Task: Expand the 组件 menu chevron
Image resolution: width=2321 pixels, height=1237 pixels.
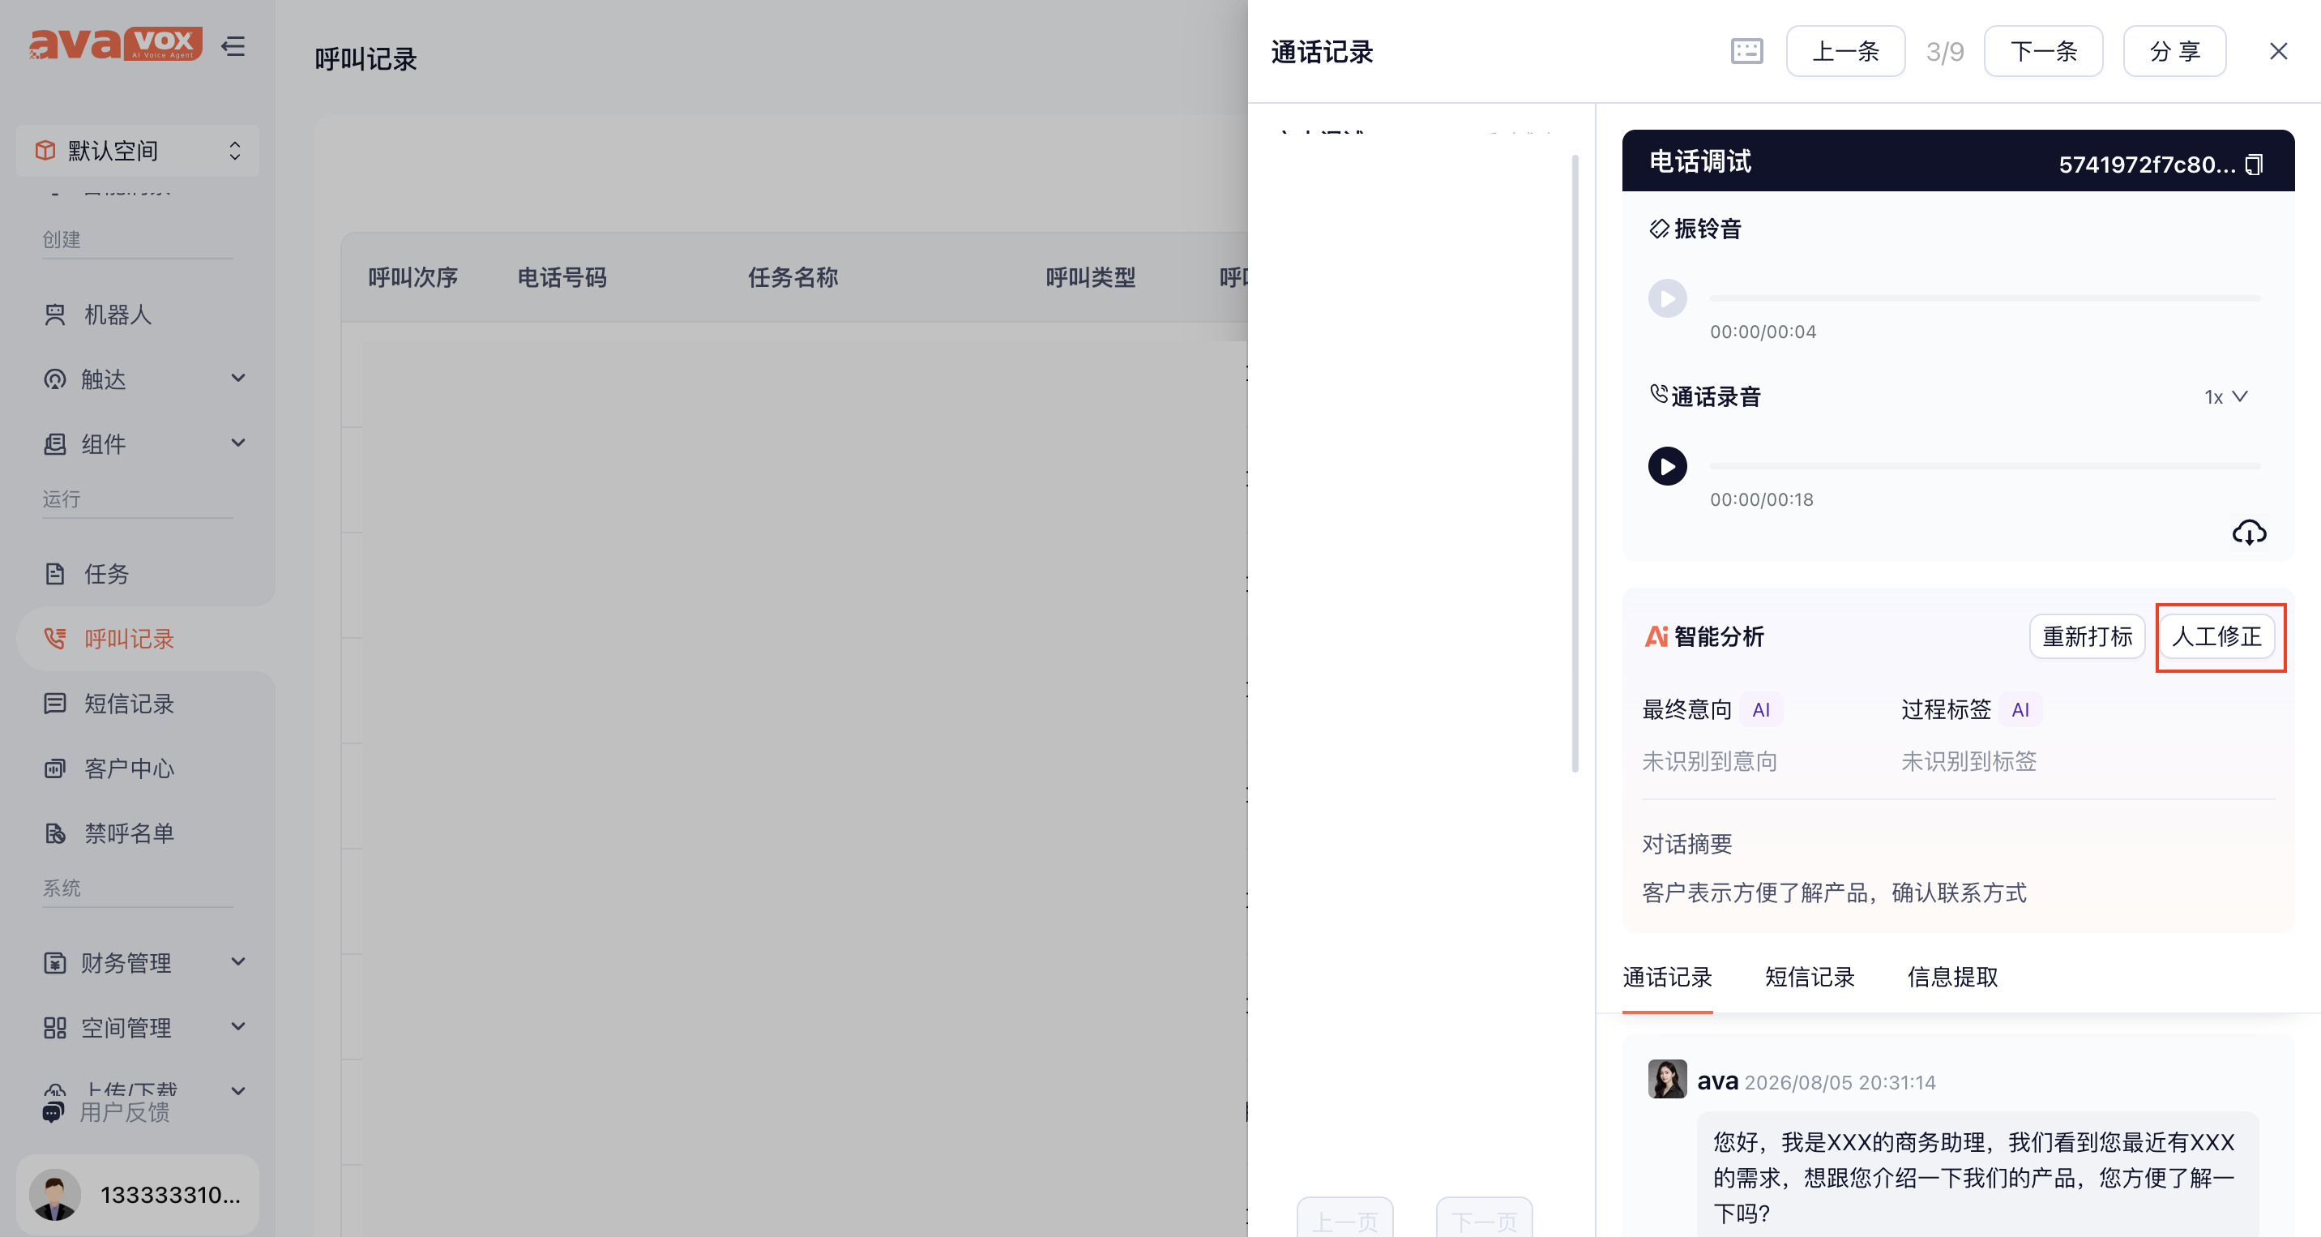Action: pos(238,443)
